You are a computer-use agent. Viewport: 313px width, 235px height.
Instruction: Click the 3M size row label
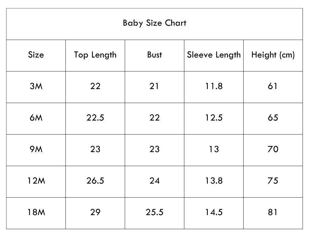36,86
